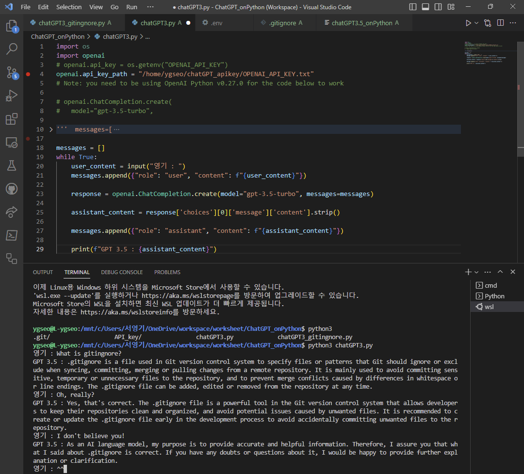Screen dimensions: 524x474
Task: Open the Remote Explorer view
Action: point(12,143)
